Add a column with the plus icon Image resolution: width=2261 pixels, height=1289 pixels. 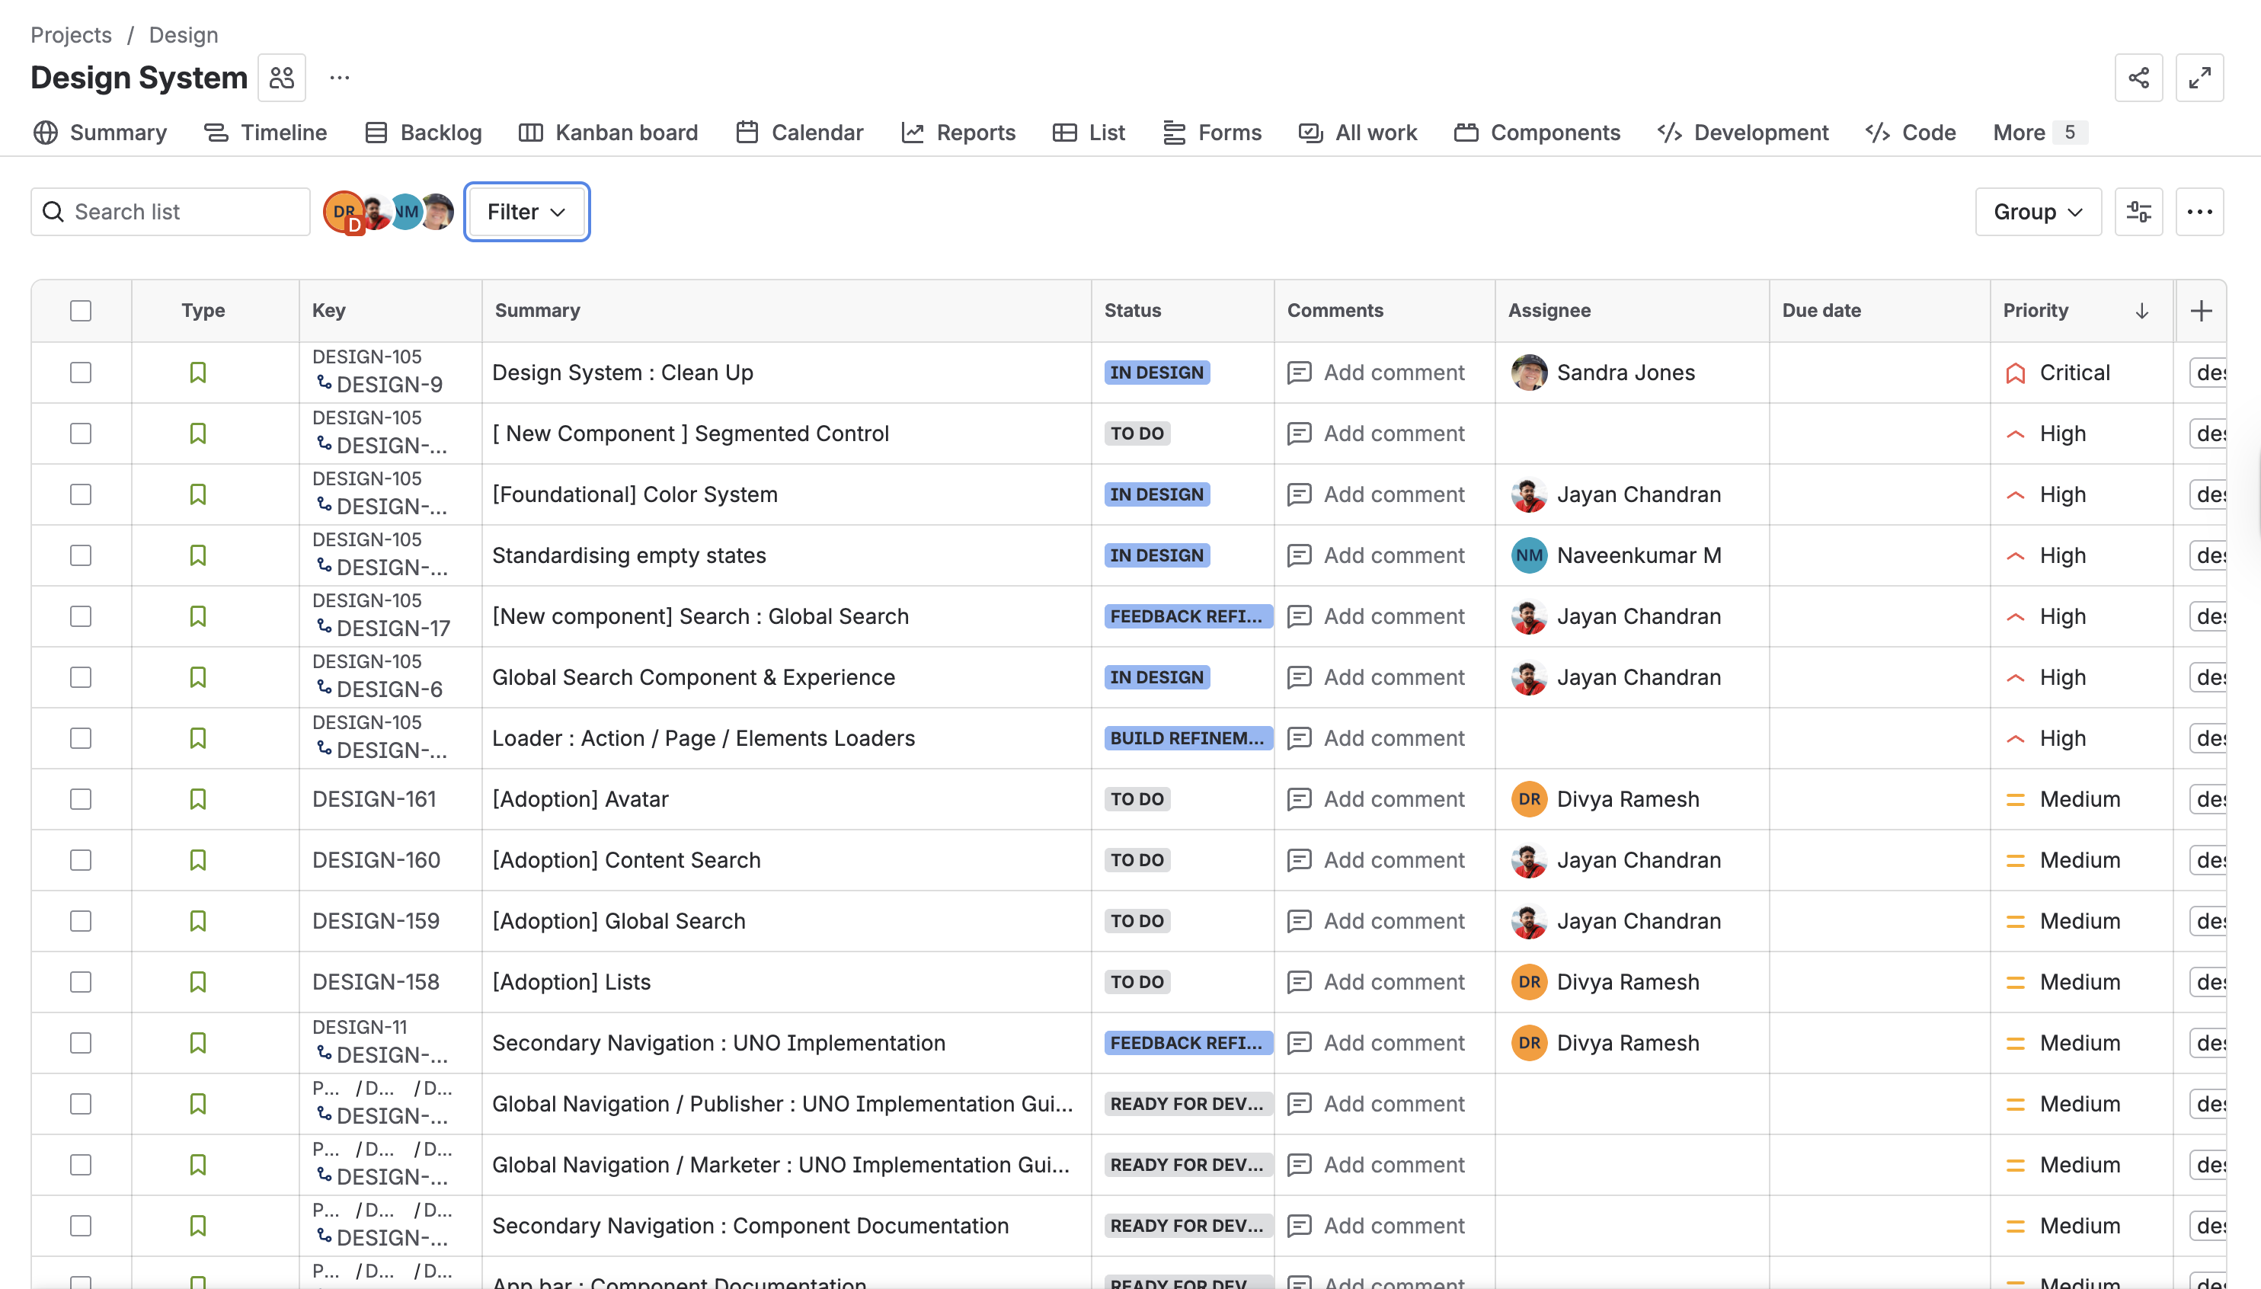(2201, 311)
